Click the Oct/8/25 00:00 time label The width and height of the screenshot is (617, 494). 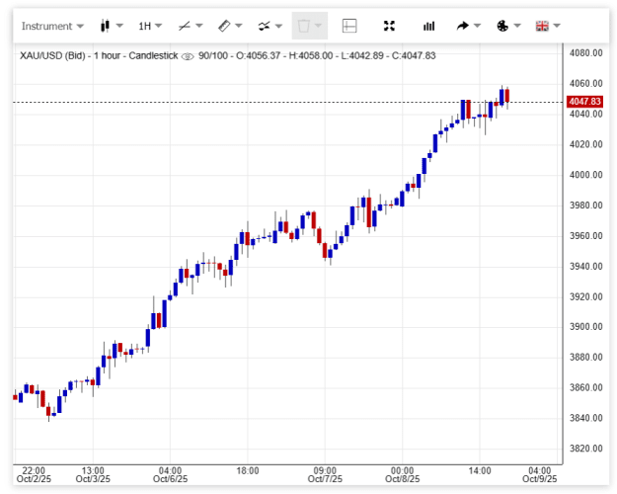click(x=402, y=474)
